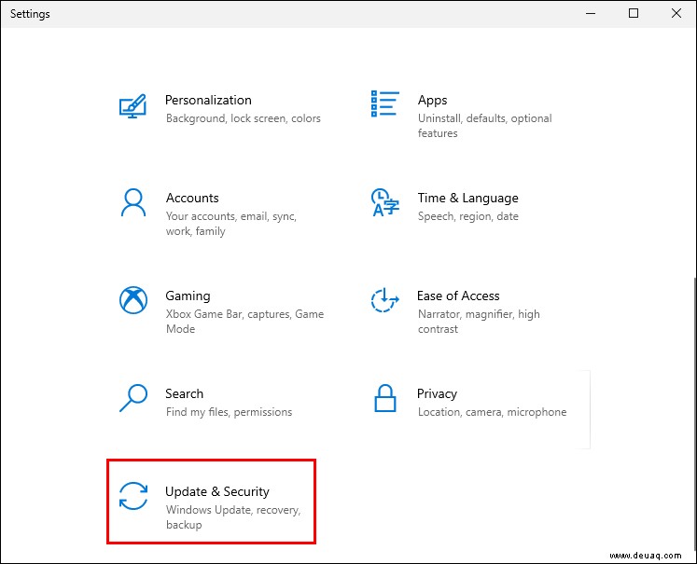Open Personalization settings heading

(208, 100)
